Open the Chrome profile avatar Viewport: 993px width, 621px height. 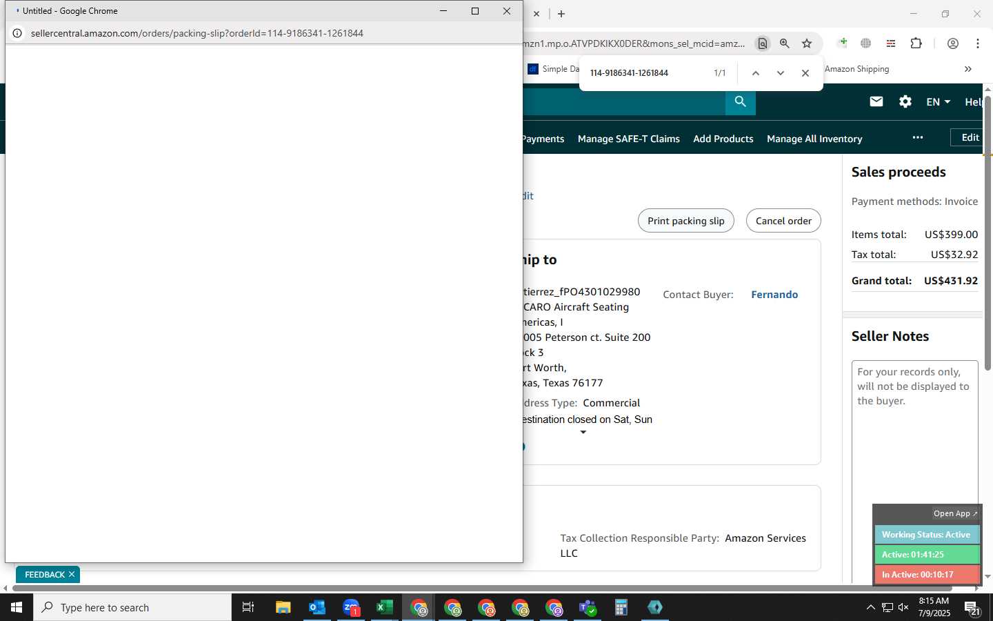[953, 43]
